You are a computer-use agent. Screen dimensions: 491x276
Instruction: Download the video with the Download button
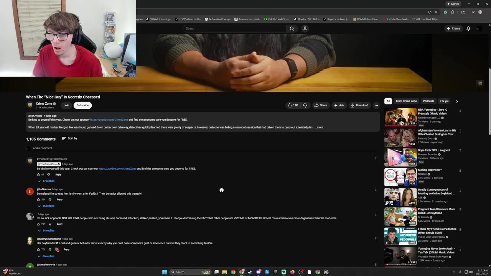tap(359, 105)
